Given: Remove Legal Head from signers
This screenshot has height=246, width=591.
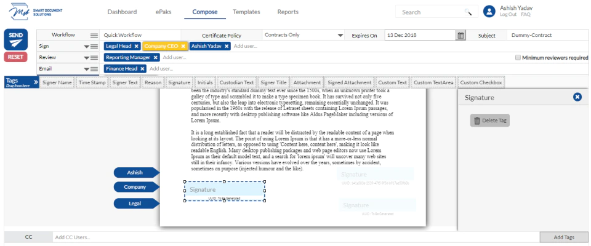Looking at the screenshot, I should pyautogui.click(x=137, y=46).
